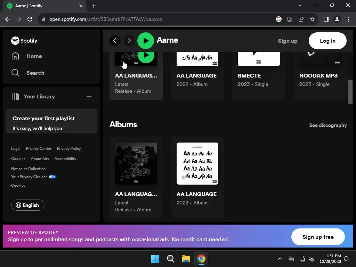Viewport: 356px width, 267px height.
Task: Open the Legal link
Action: point(16,149)
